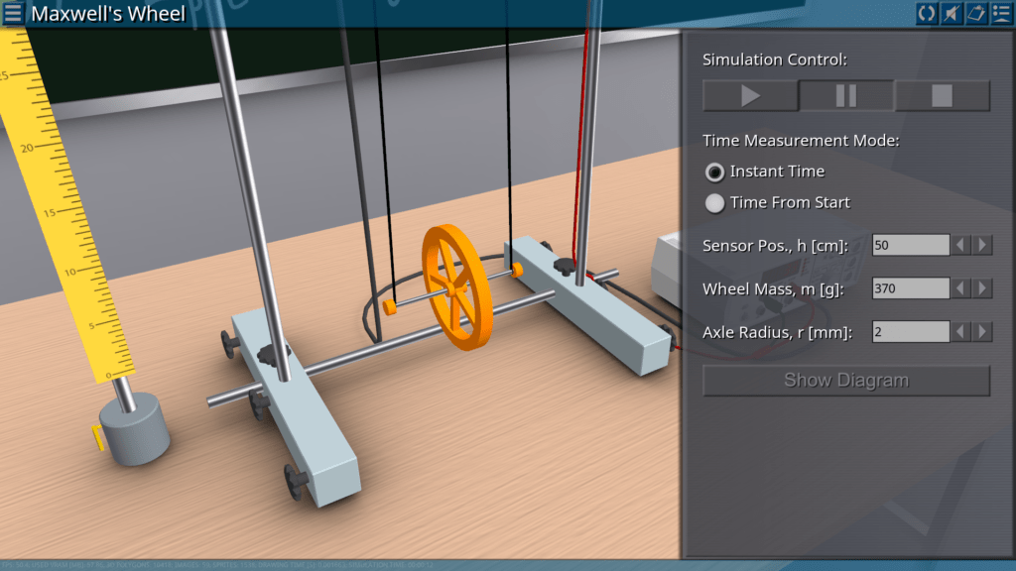Click the Sensor Pos. value field
Image resolution: width=1016 pixels, height=571 pixels.
pos(911,245)
